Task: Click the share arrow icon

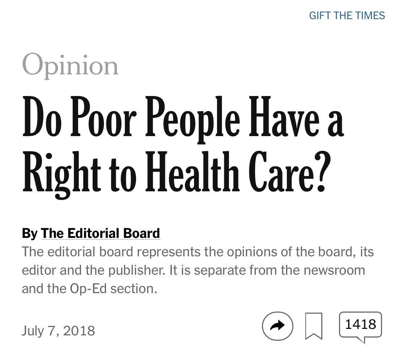Action: point(277,326)
